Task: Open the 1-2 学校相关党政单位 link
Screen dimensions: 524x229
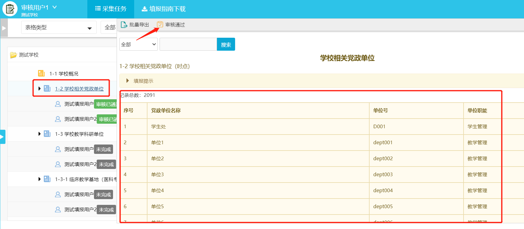Action: coord(79,89)
